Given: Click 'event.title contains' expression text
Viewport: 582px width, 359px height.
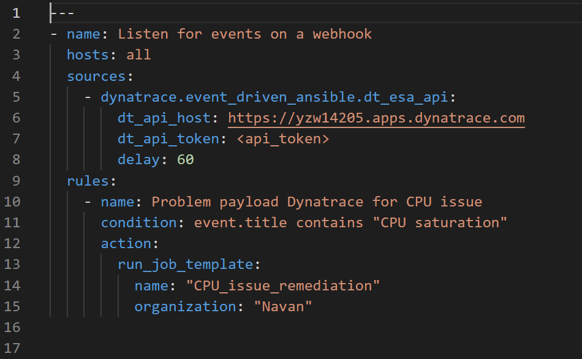Looking at the screenshot, I should click(x=278, y=223).
